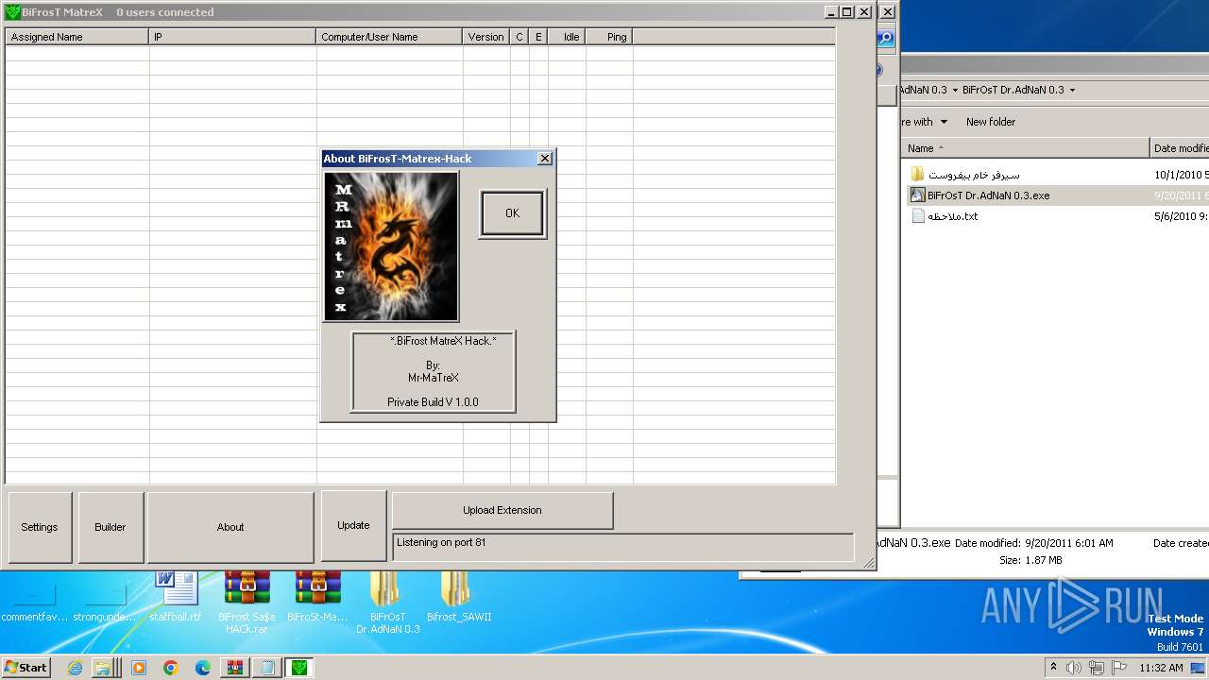Click the Mr-MaTreX author text
1209x680 pixels.
[x=434, y=378]
